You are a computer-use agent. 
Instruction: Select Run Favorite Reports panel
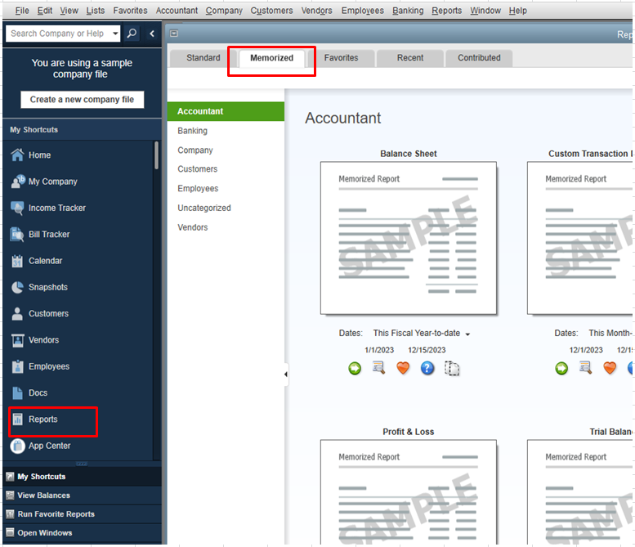83,513
